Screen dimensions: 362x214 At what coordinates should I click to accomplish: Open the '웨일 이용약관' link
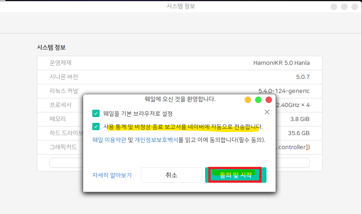(x=109, y=140)
